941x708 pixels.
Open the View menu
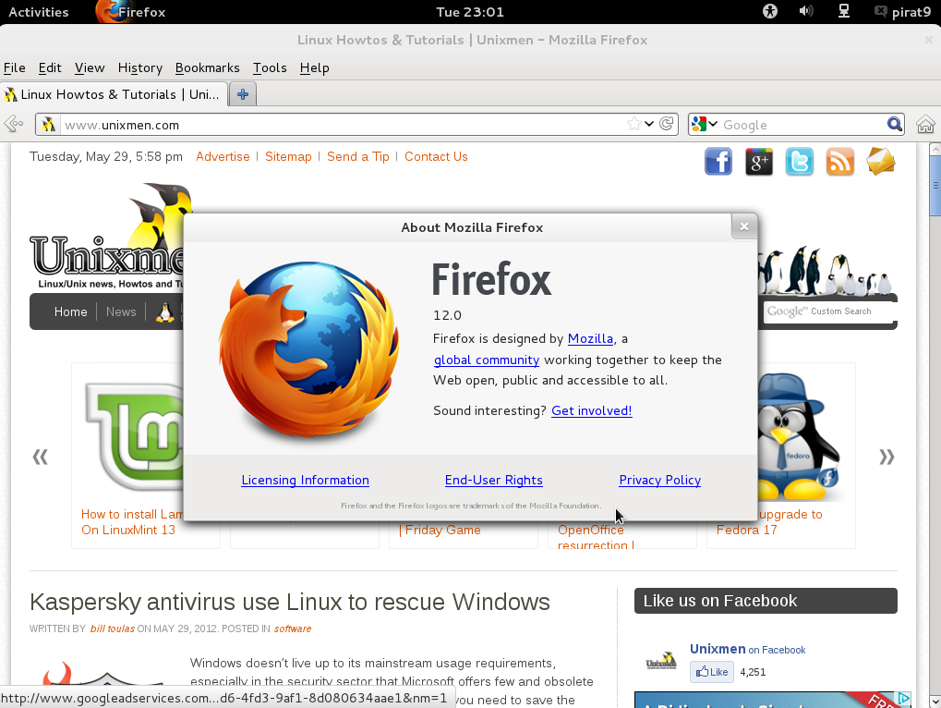tap(90, 67)
